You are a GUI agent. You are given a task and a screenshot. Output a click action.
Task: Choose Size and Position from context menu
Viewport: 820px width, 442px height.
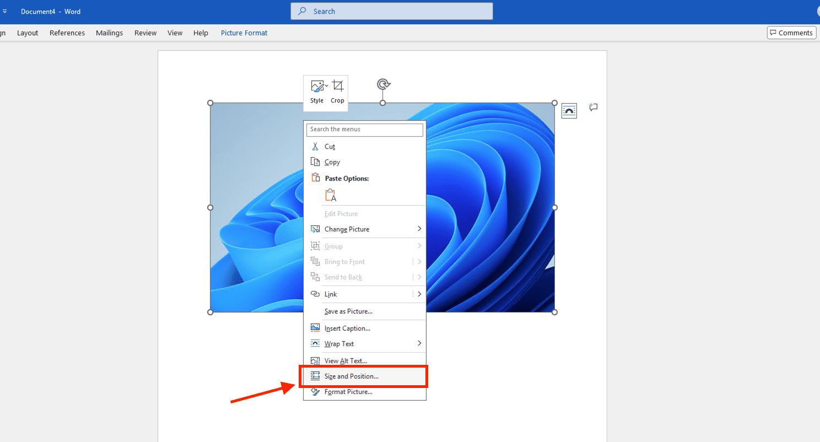pyautogui.click(x=351, y=376)
